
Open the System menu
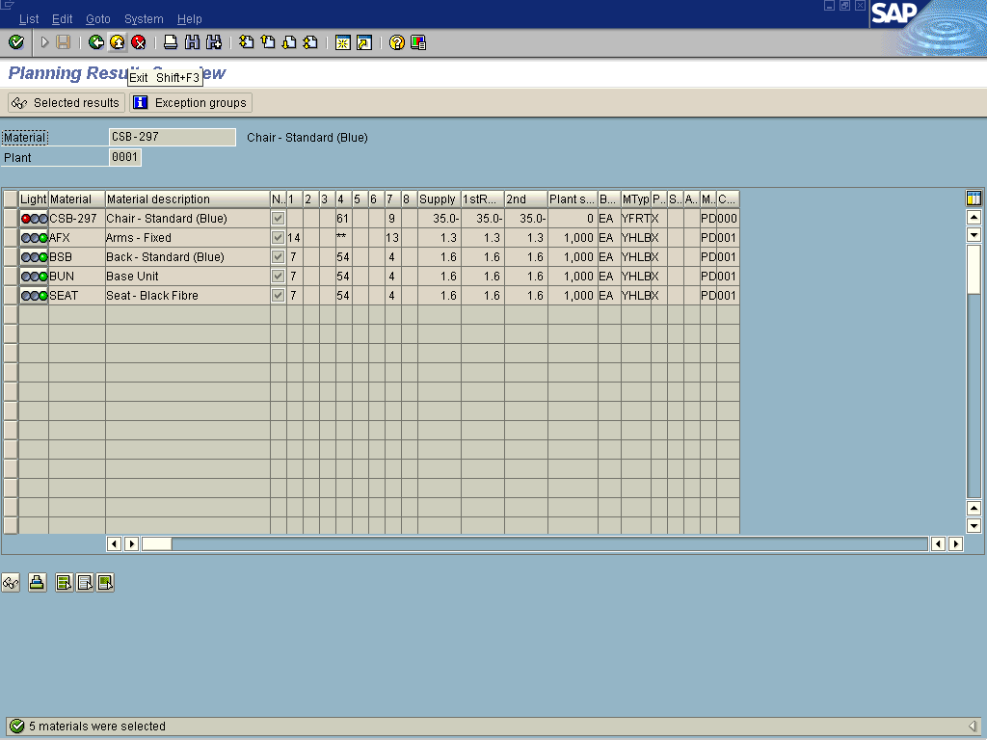point(144,19)
